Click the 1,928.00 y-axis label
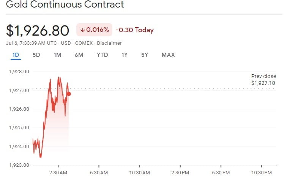The width and height of the screenshot is (290, 180). [x=19, y=71]
